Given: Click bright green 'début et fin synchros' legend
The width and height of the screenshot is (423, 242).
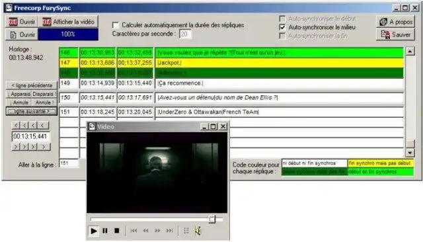Looking at the screenshot, I should coord(381,172).
